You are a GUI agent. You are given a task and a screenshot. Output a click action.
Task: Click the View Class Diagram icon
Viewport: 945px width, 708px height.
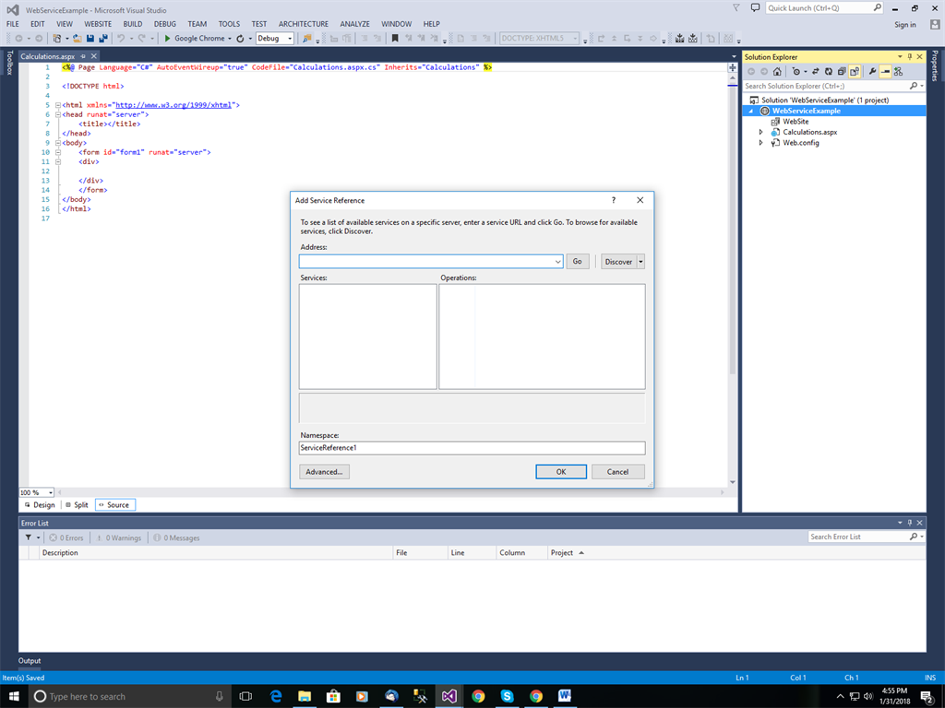(899, 72)
